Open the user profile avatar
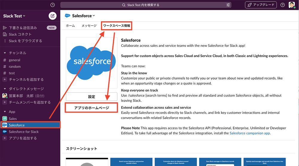The height and width of the screenshot is (166, 299). [292, 5]
